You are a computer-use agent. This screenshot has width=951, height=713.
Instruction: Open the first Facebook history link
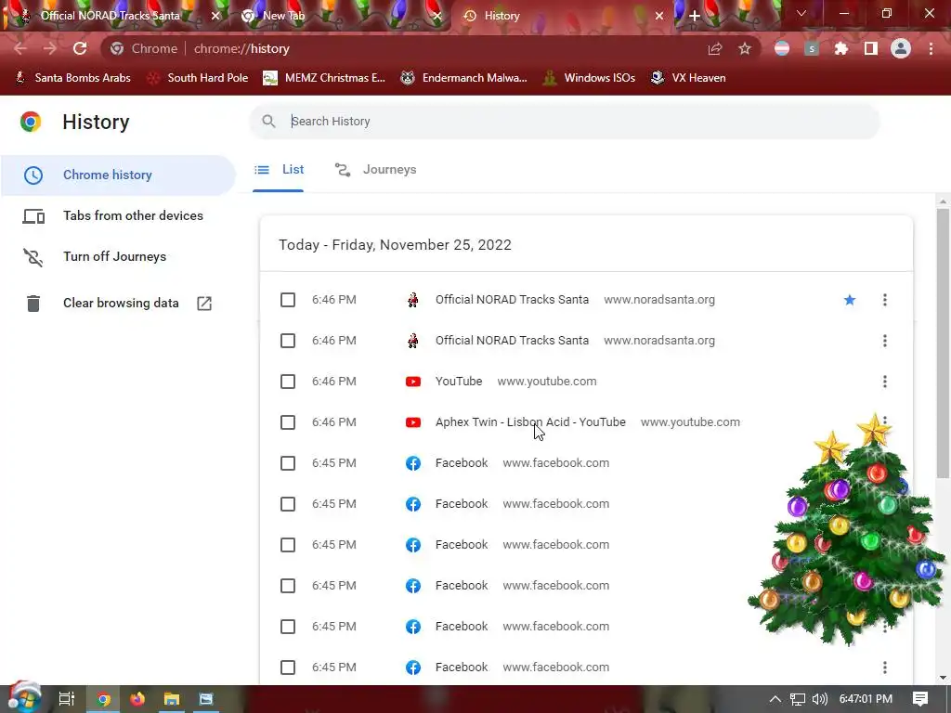pyautogui.click(x=462, y=463)
